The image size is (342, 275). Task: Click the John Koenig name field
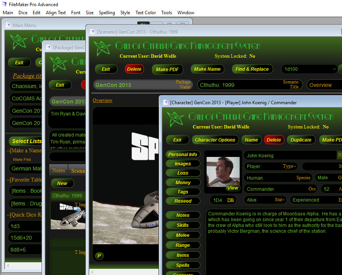(290, 155)
